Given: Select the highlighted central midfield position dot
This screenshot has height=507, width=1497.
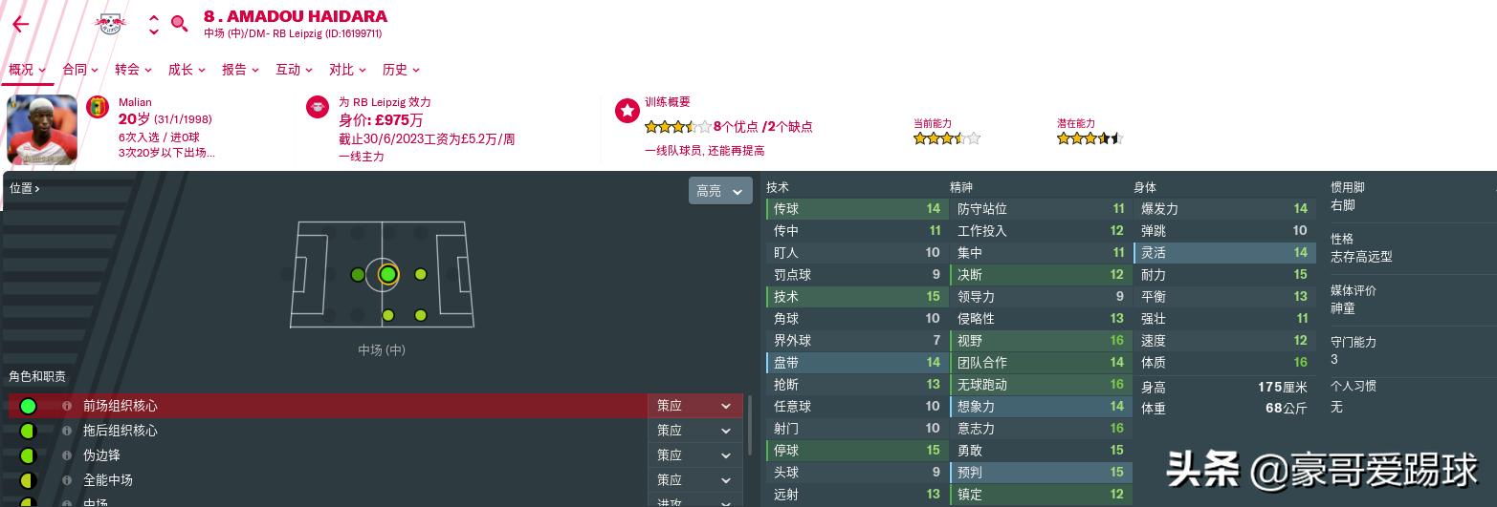Looking at the screenshot, I should point(387,275).
